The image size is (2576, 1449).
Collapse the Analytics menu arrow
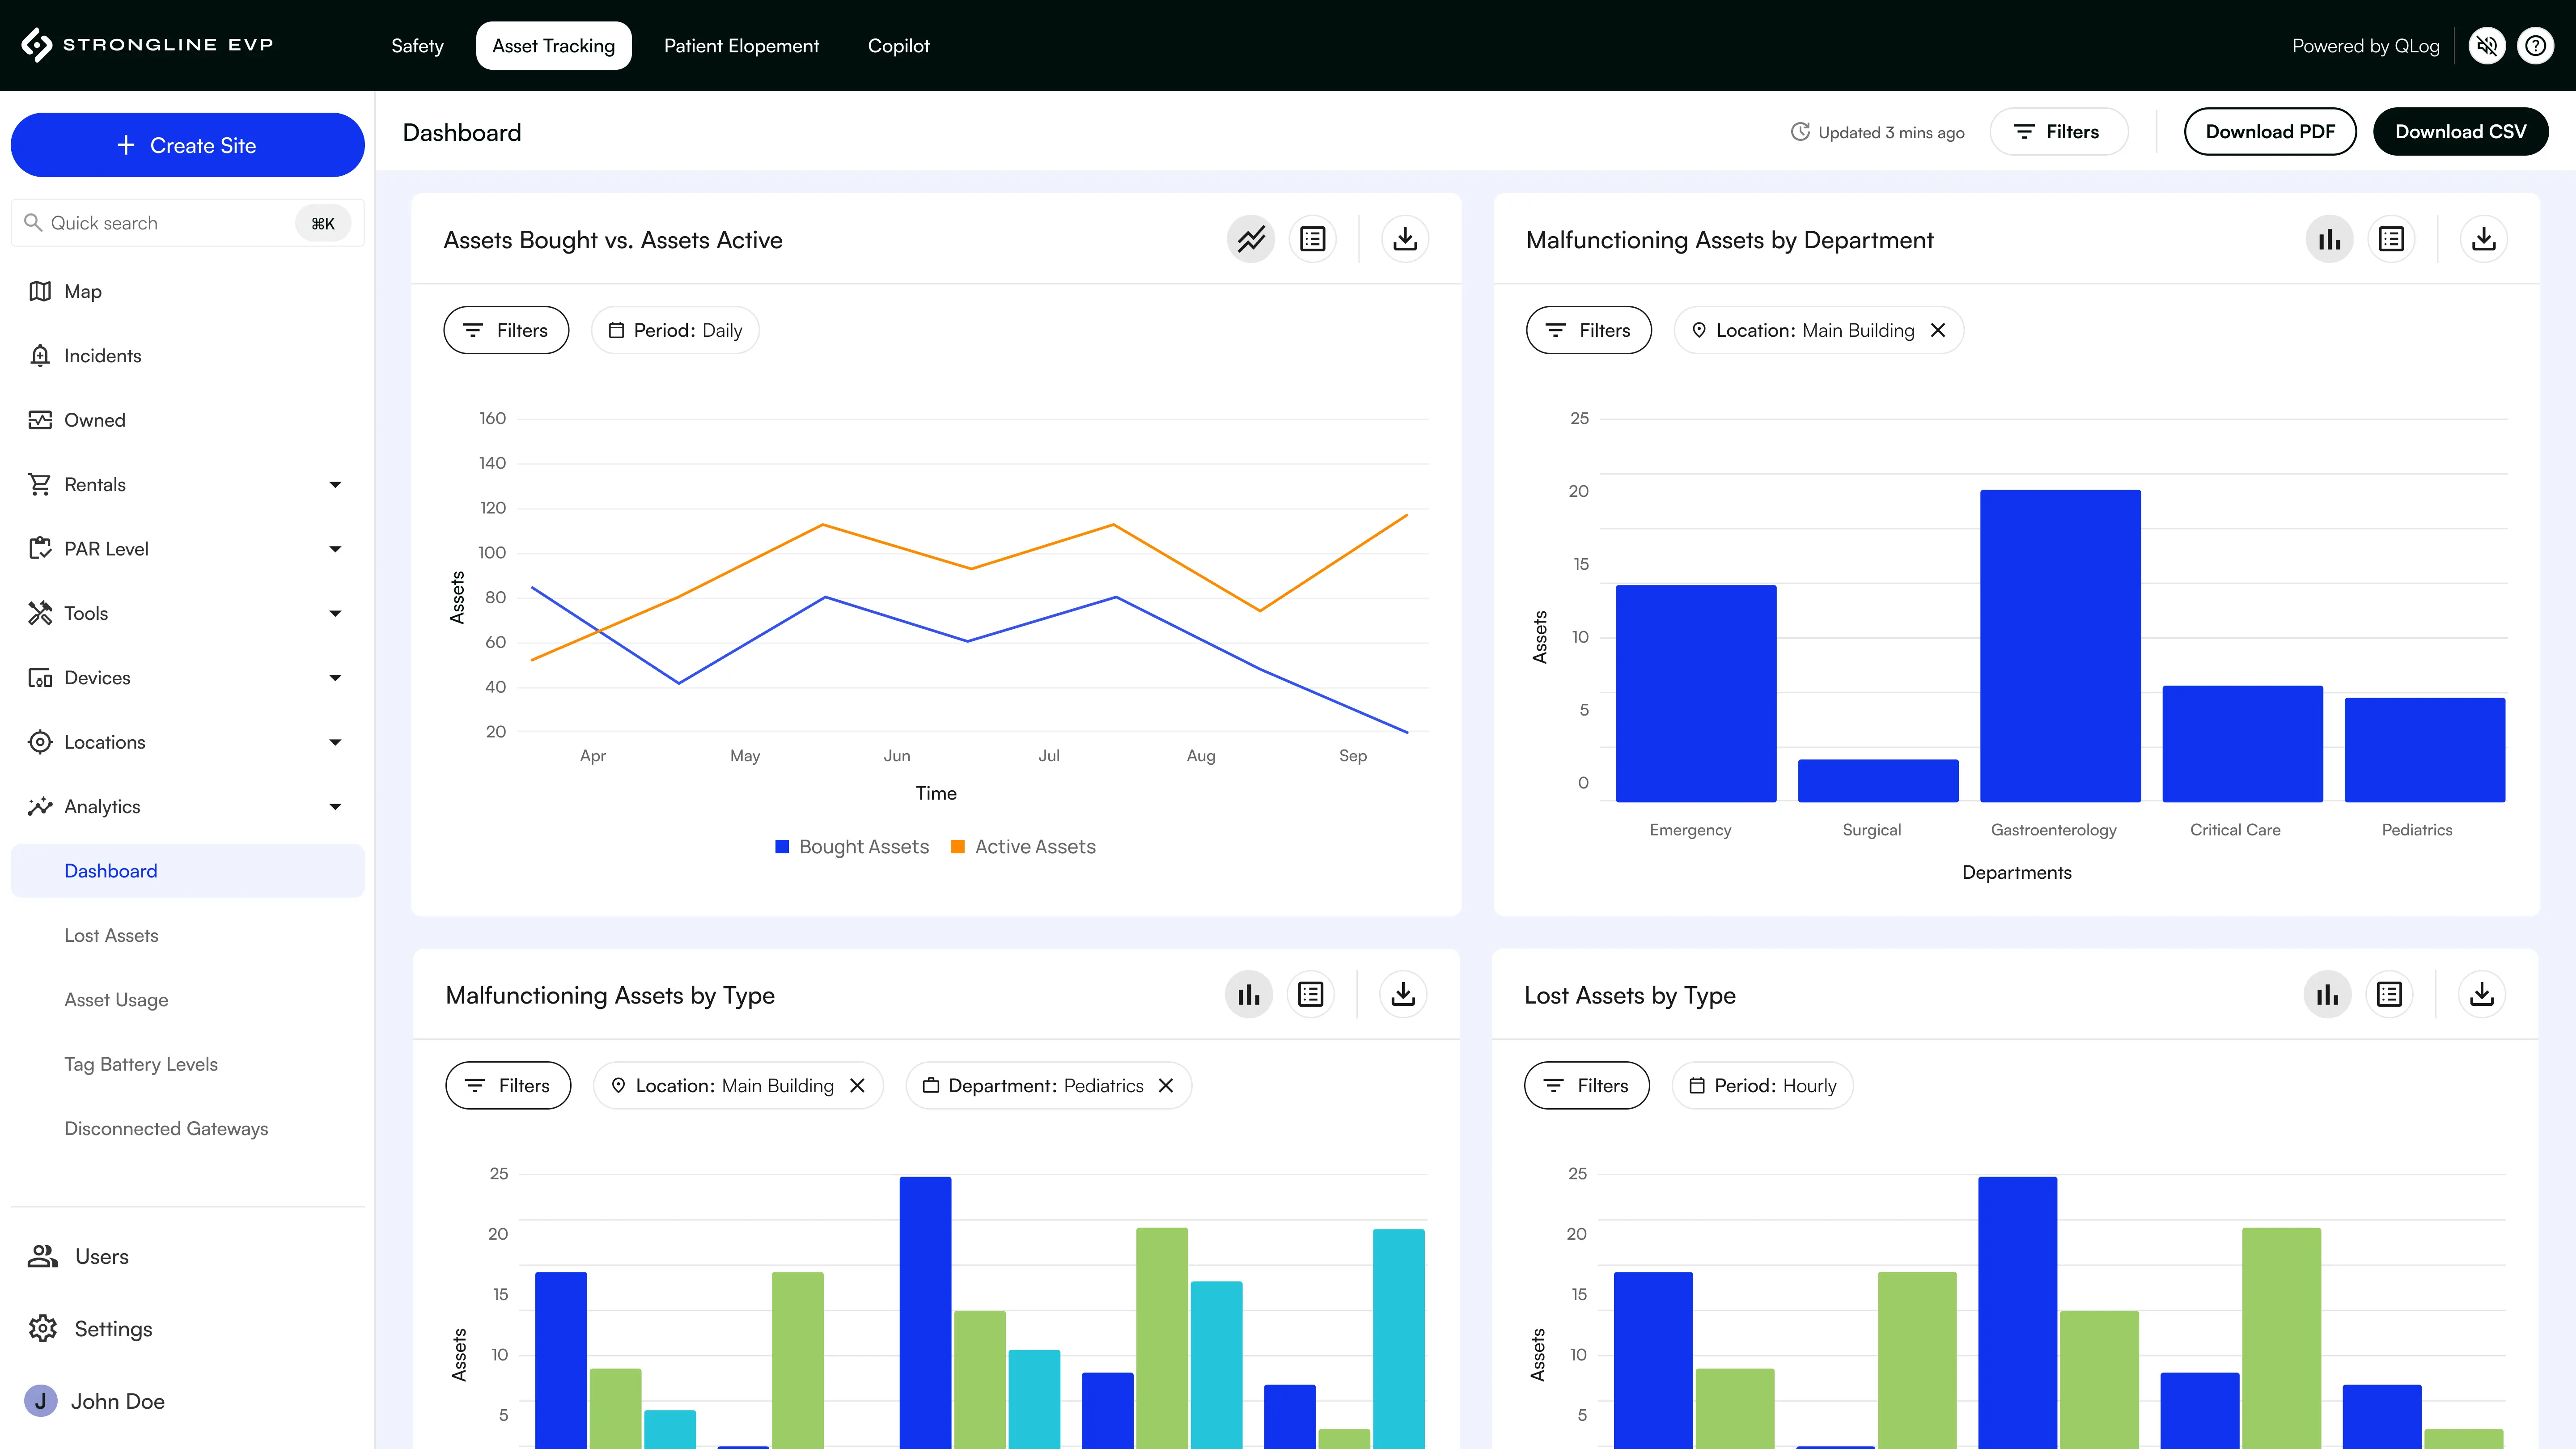click(335, 807)
